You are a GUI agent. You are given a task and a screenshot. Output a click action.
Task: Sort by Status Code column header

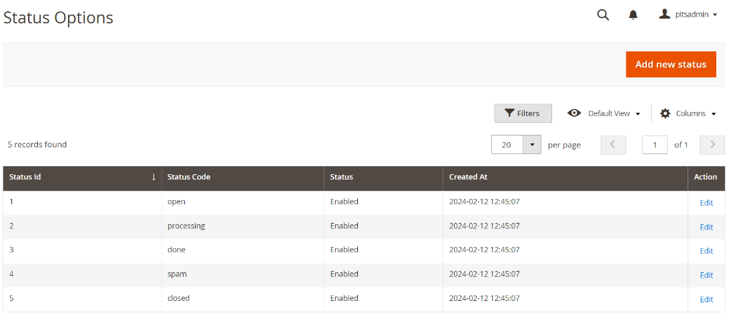click(189, 178)
